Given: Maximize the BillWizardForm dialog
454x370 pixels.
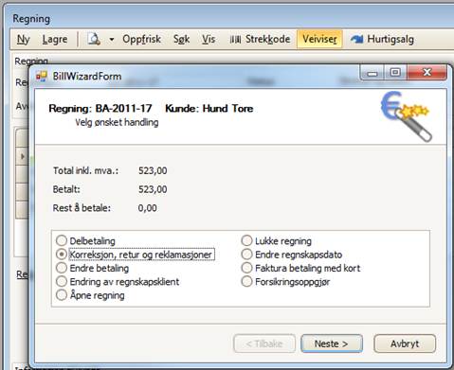Looking at the screenshot, I should [395, 73].
